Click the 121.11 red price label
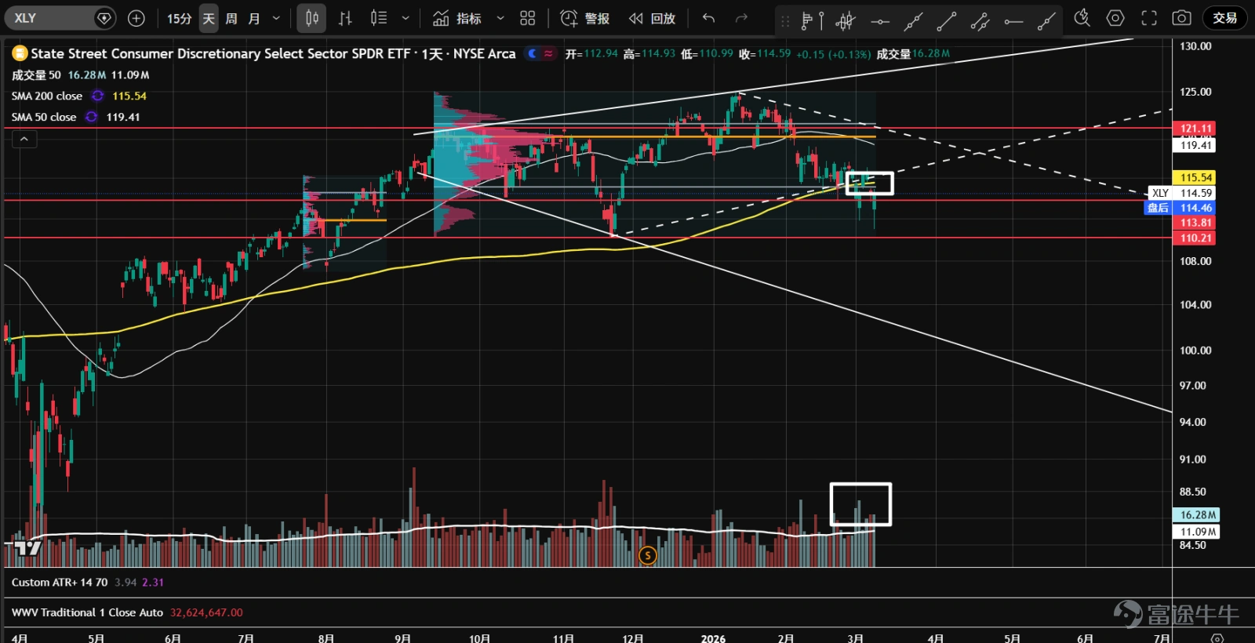 click(1195, 128)
